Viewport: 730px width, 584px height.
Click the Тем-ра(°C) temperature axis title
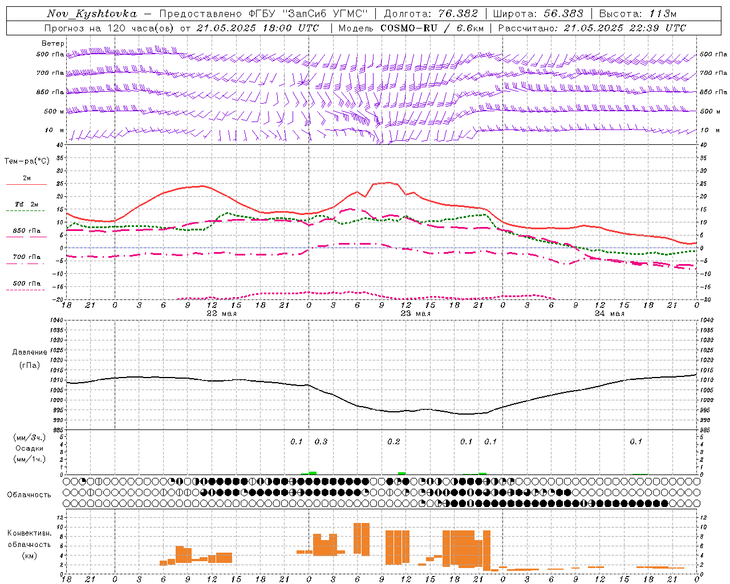[27, 161]
